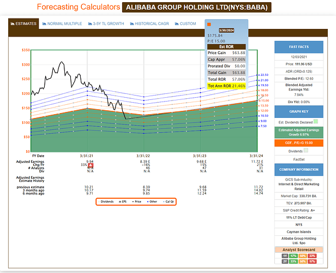Image resolution: width=336 pixels, height=273 pixels.
Task: Click the ALIBABA GROUP HOLDING LTD title banner
Action: [x=196, y=7]
